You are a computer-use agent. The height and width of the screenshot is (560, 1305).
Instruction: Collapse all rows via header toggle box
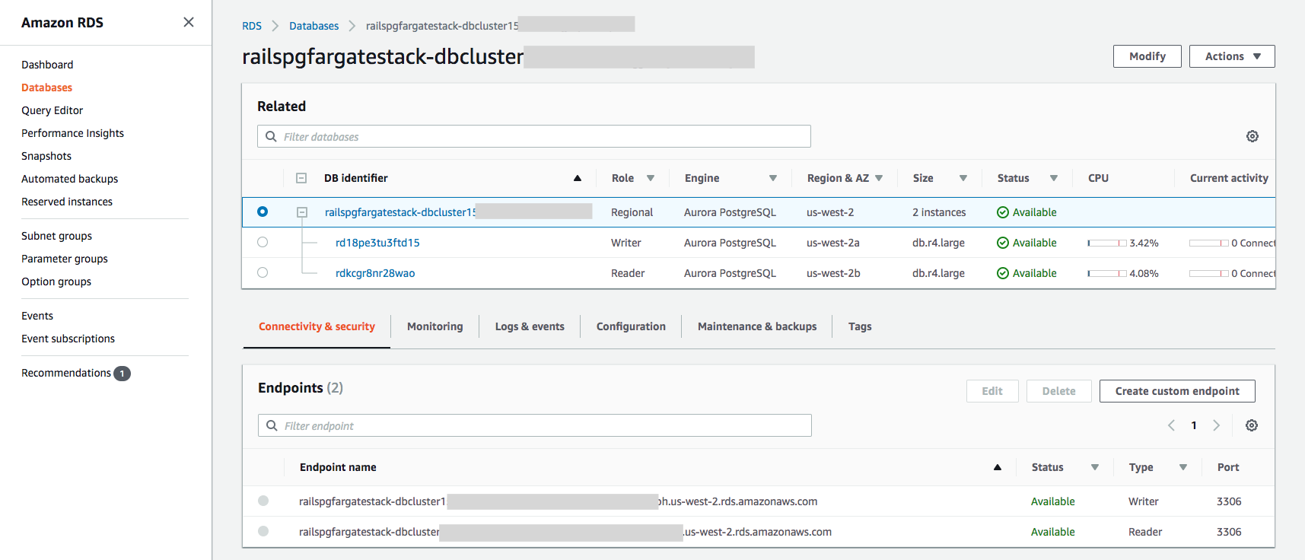point(301,178)
